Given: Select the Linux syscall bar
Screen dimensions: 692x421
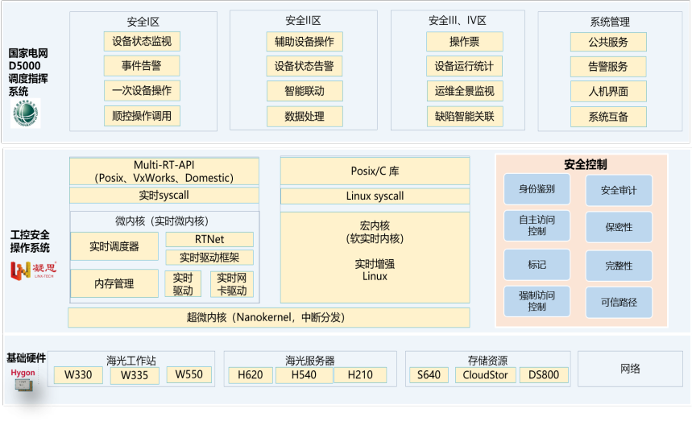Looking at the screenshot, I should [375, 196].
